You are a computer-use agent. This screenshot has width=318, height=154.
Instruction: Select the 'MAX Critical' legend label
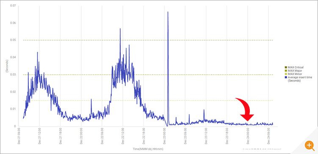(296, 68)
